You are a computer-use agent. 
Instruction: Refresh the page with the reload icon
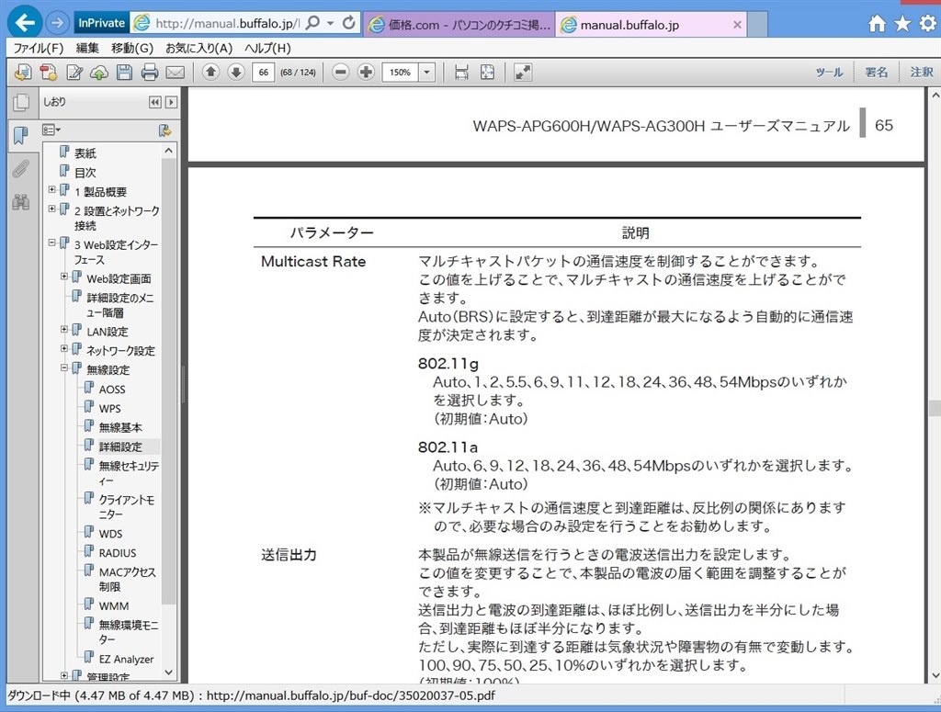(x=348, y=23)
